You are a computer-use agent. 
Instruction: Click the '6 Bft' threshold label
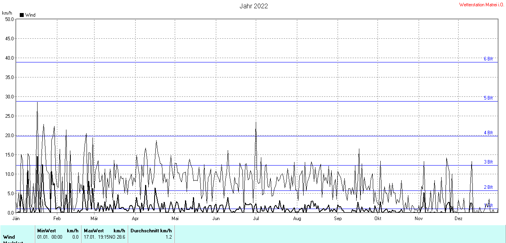[488, 59]
